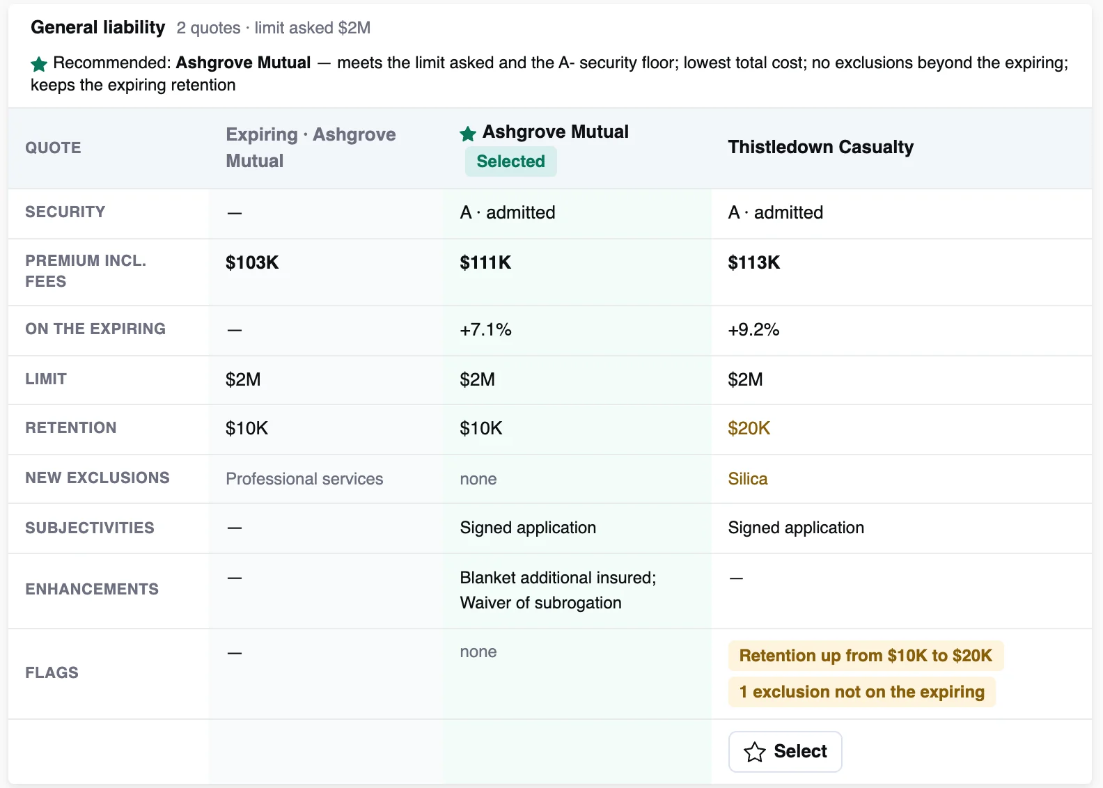This screenshot has width=1103, height=788.
Task: Click the "2 quotes · limit asked $2M" subtitle
Action: coord(274,28)
